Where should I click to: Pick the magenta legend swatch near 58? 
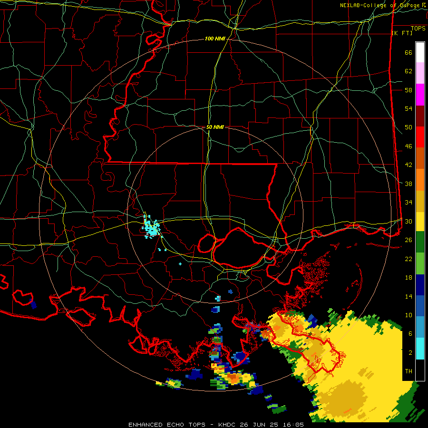[x=420, y=95]
